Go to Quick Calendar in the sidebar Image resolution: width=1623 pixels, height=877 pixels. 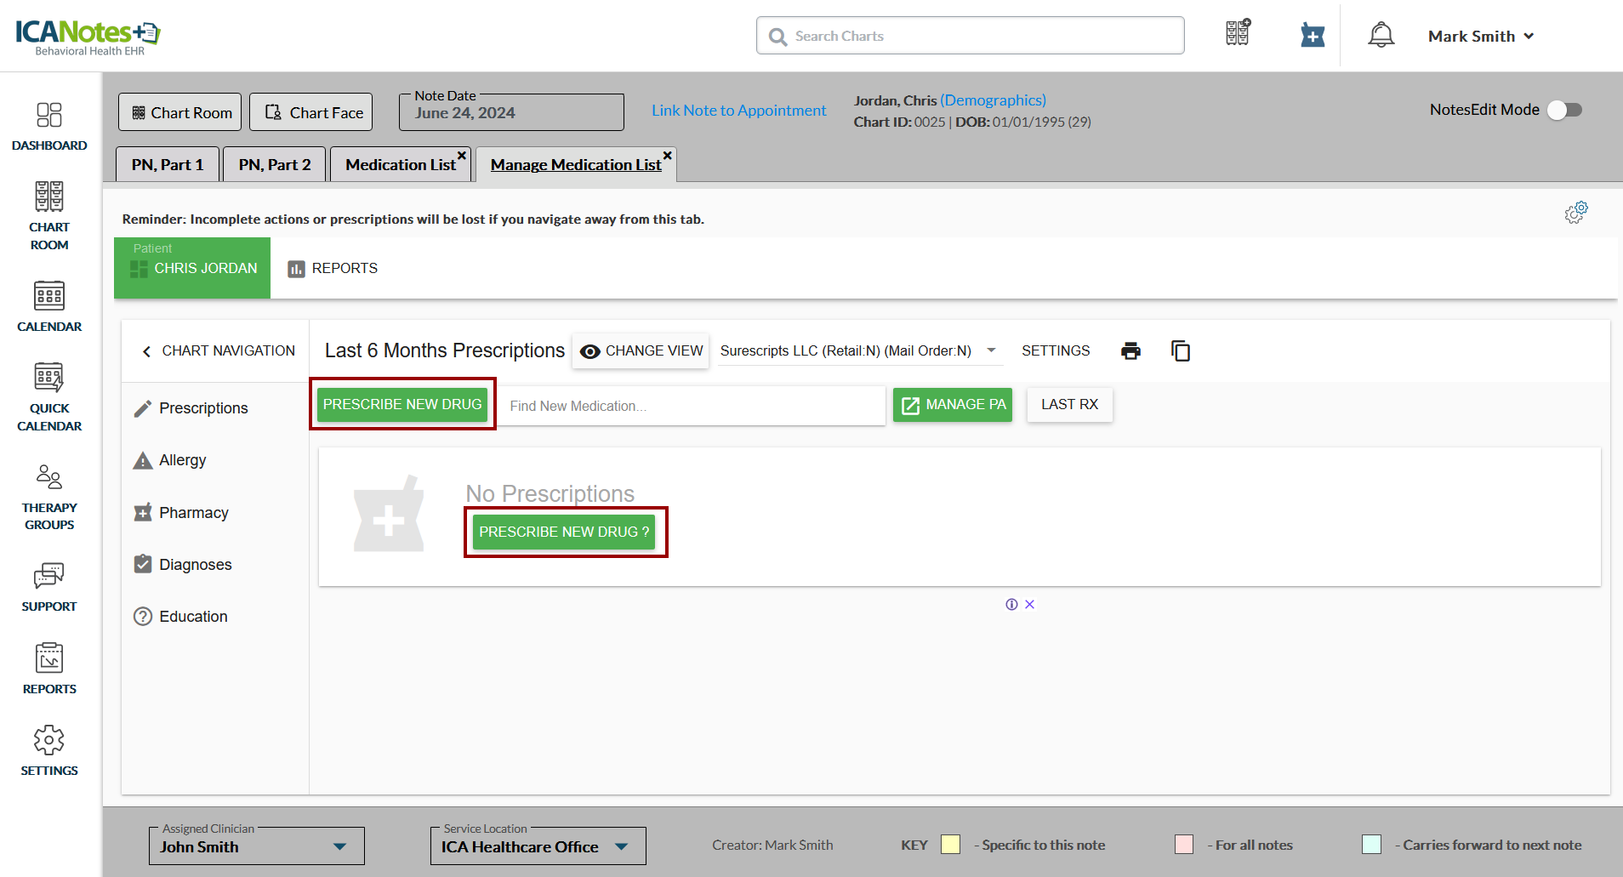[49, 398]
